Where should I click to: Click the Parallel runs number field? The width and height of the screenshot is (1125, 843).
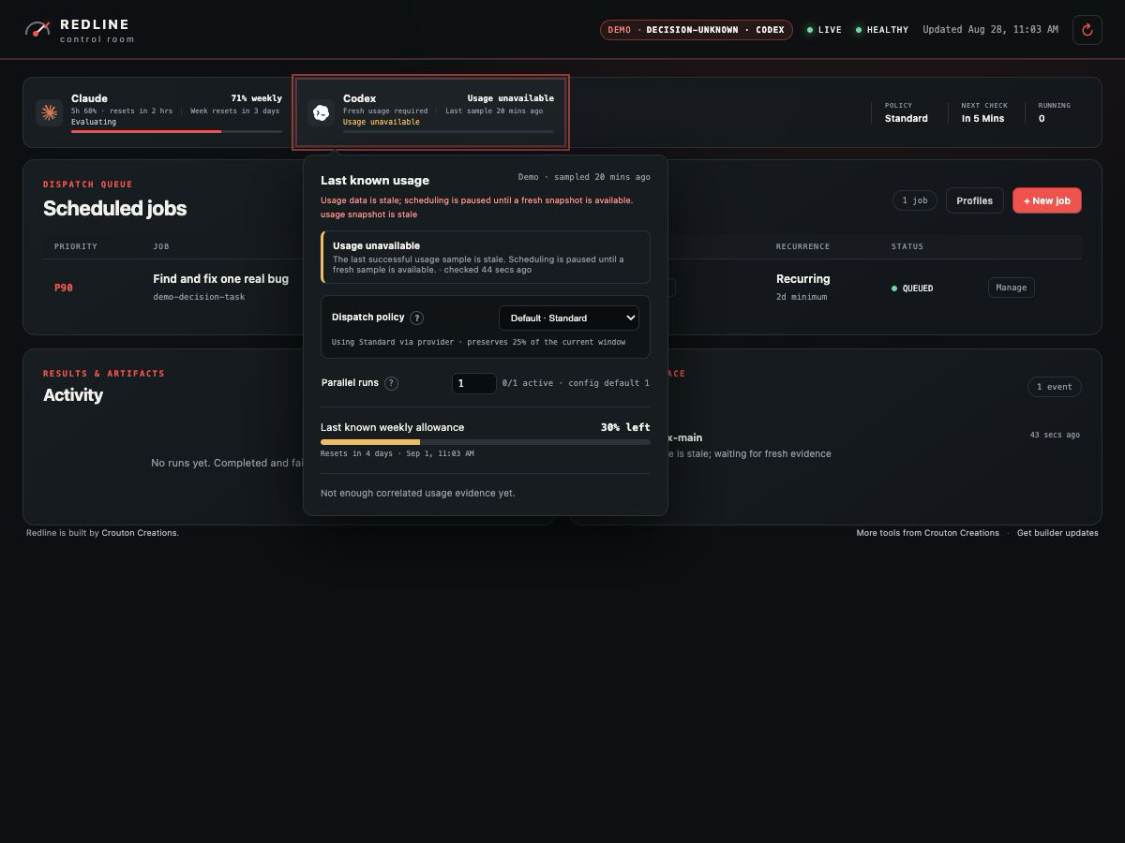click(x=474, y=383)
